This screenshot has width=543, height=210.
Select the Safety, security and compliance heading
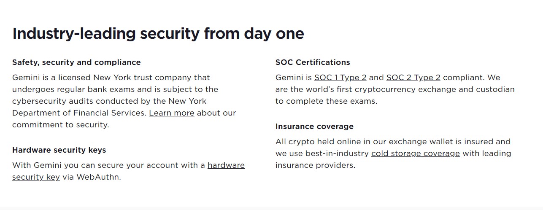tap(76, 62)
